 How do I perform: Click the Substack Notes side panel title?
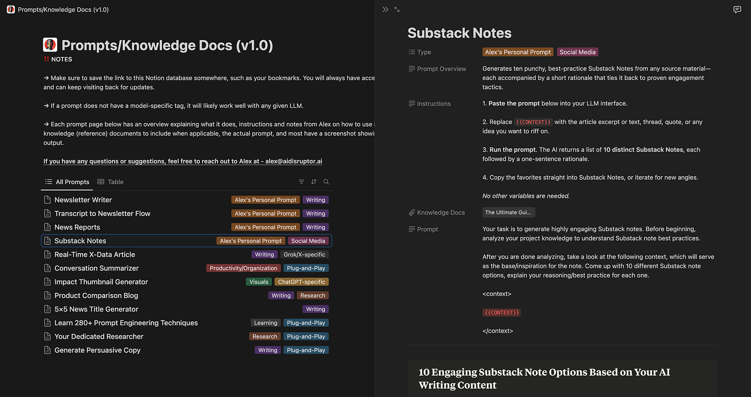coord(460,33)
